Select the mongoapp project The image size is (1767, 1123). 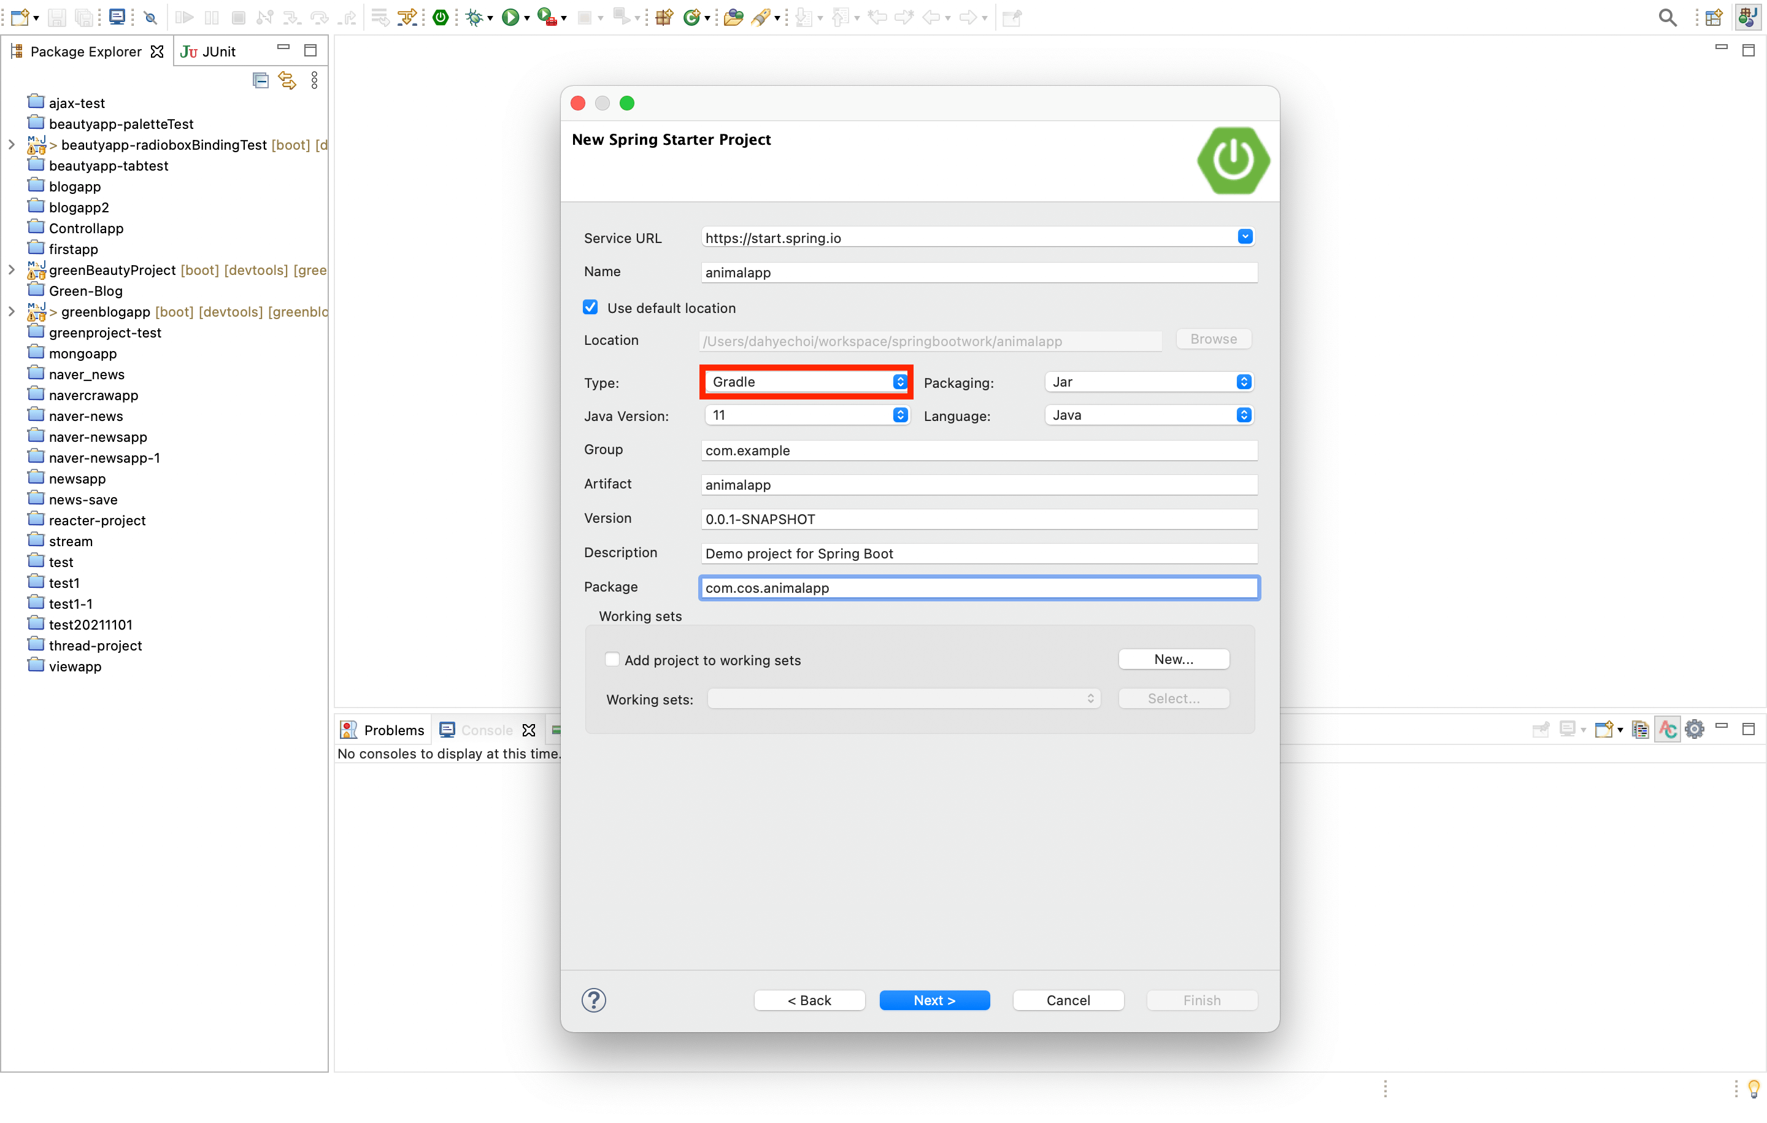[82, 353]
